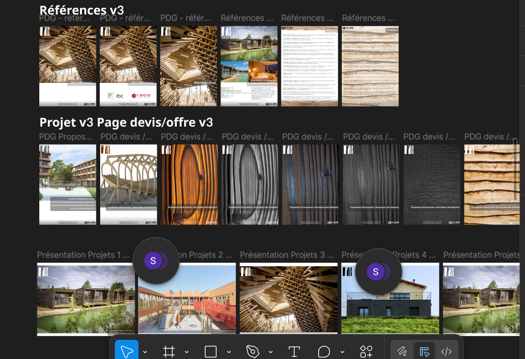Expand the Frame tool options dropdown

click(187, 352)
